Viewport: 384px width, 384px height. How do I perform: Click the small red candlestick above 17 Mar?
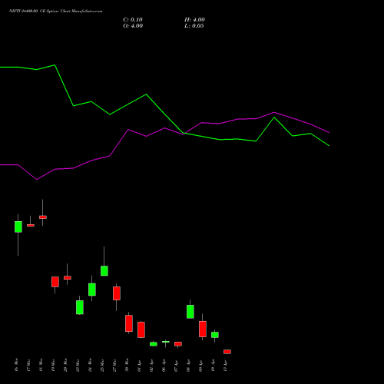(x=31, y=225)
